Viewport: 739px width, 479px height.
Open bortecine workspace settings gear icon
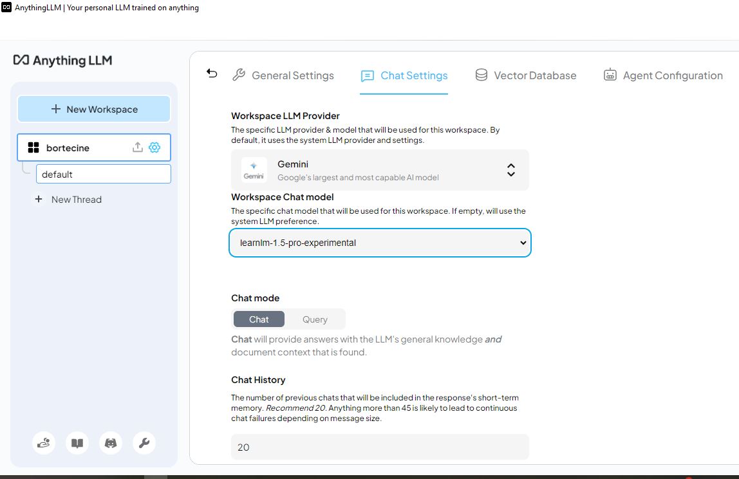click(154, 147)
